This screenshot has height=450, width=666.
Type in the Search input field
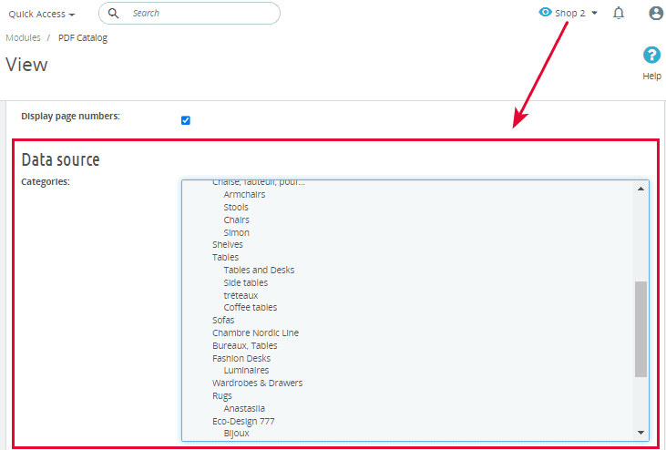(200, 14)
